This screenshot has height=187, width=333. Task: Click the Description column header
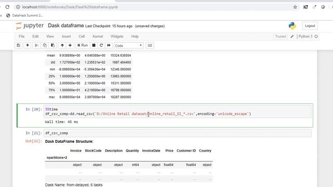click(113, 151)
